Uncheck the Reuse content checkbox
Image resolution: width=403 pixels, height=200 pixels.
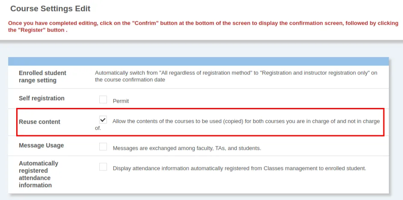pyautogui.click(x=103, y=119)
